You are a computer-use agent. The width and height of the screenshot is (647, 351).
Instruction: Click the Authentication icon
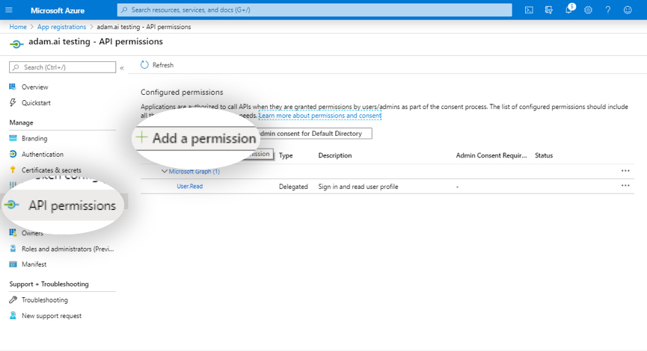point(13,154)
